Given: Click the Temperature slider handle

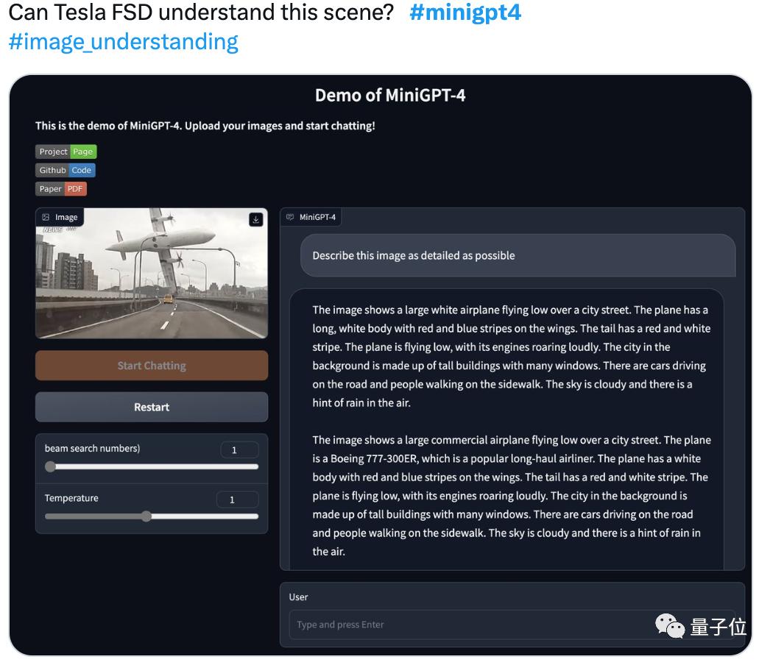Looking at the screenshot, I should (x=146, y=516).
